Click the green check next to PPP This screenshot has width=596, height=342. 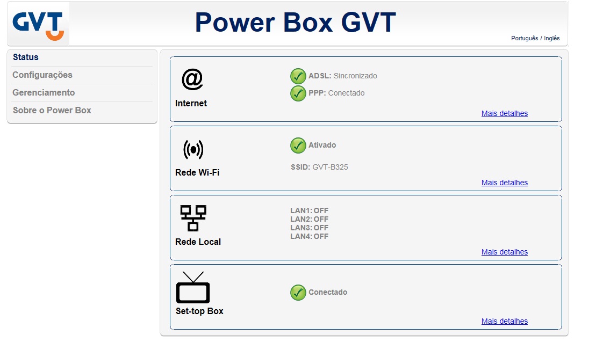coord(298,93)
